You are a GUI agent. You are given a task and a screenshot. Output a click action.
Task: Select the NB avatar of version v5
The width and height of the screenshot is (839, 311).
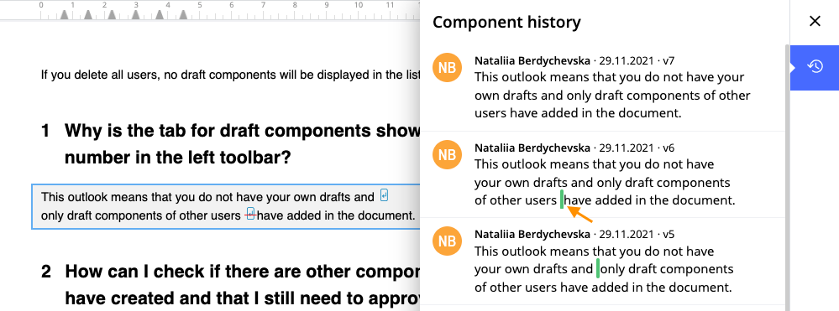pos(448,241)
